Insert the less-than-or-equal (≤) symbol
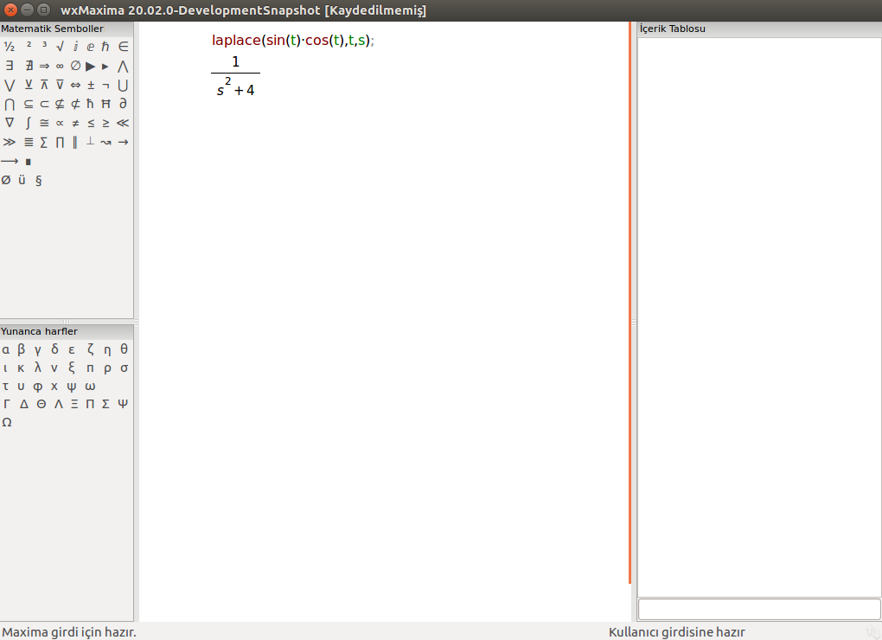 pos(91,123)
